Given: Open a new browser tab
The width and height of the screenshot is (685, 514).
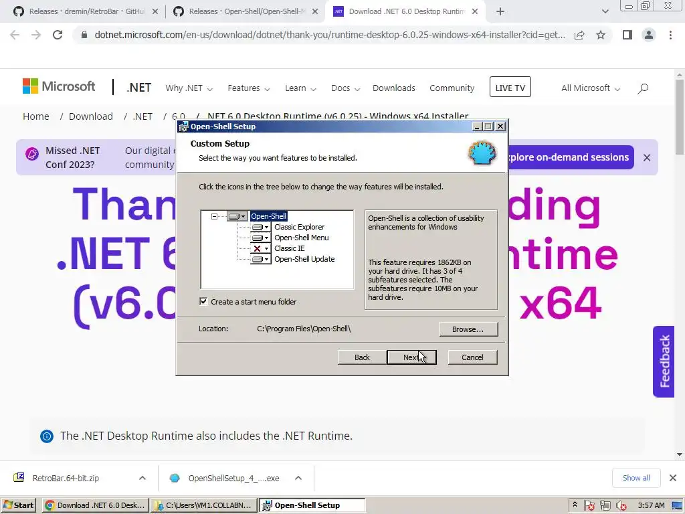Looking at the screenshot, I should [x=500, y=12].
